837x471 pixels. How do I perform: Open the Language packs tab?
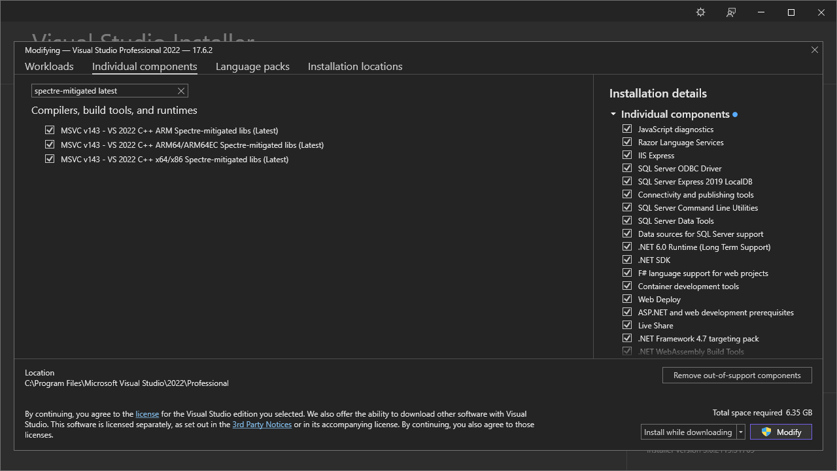252,66
